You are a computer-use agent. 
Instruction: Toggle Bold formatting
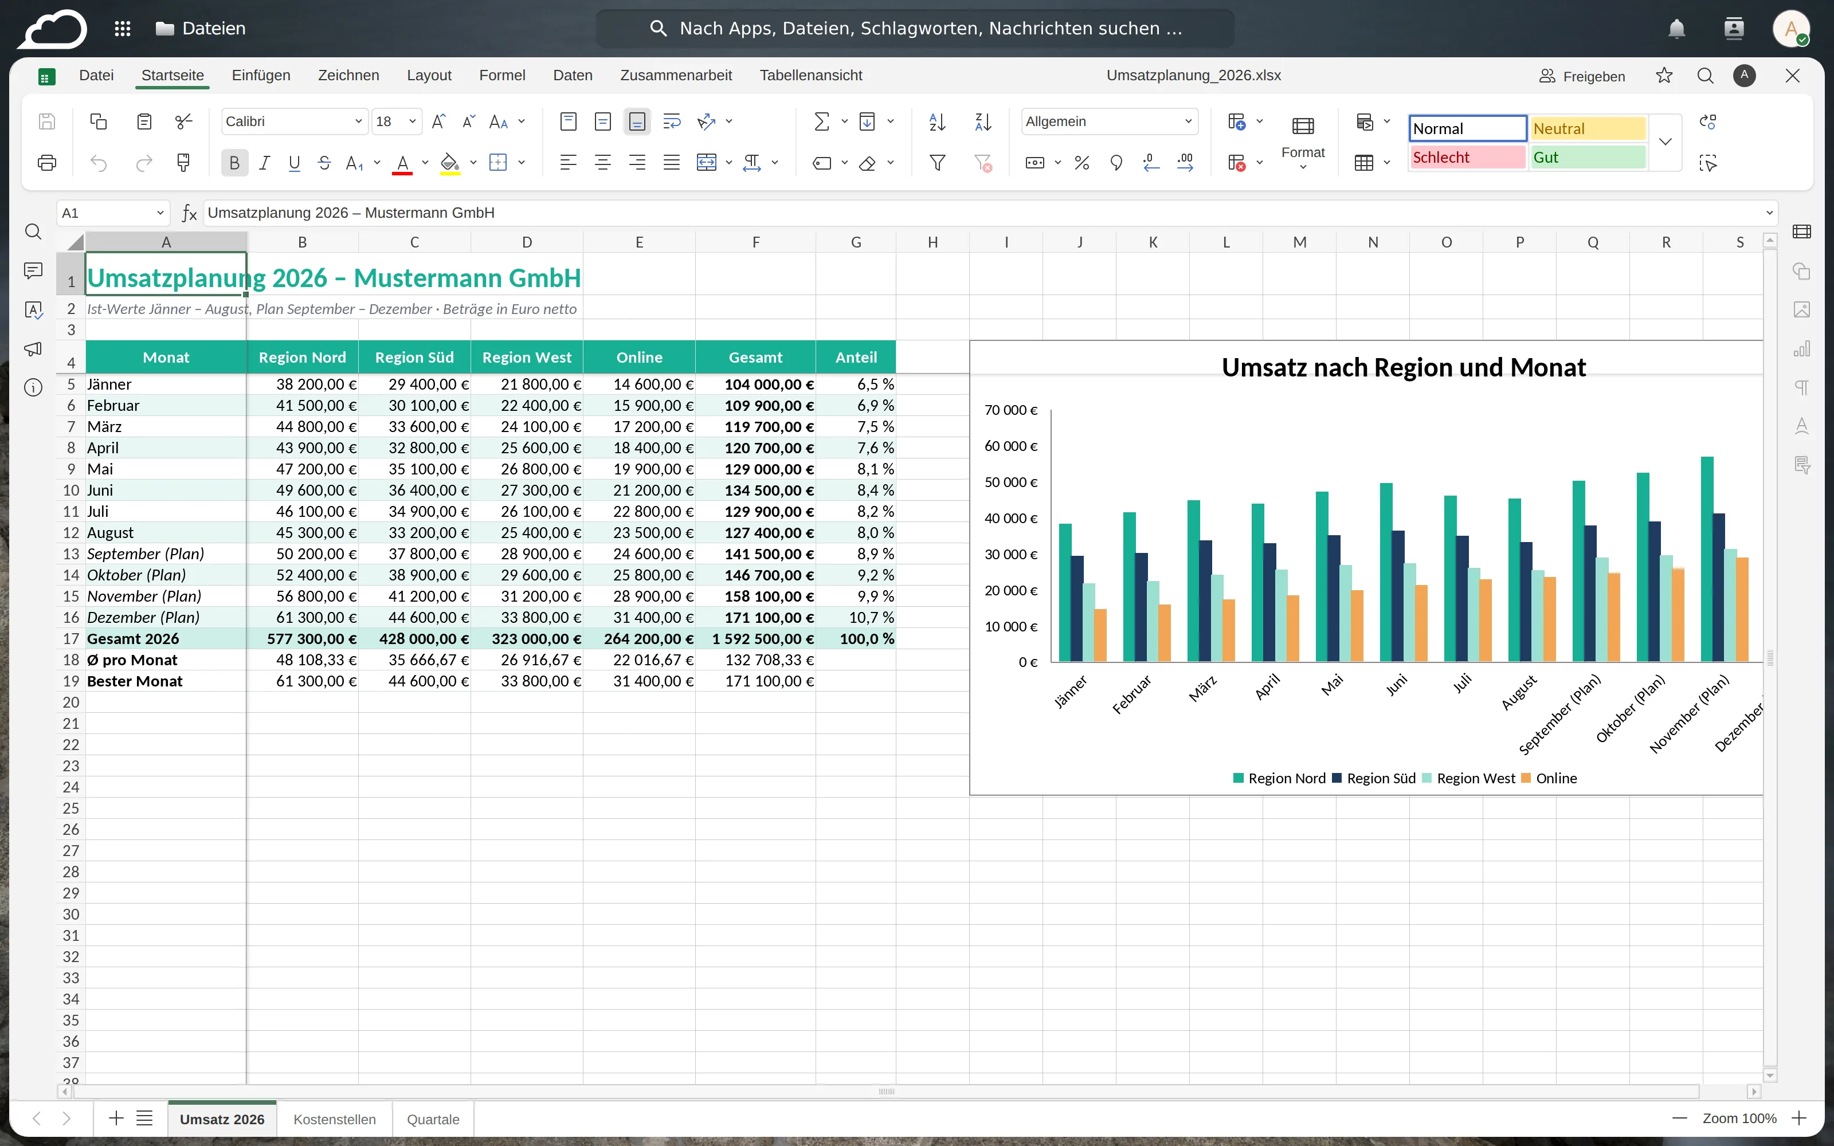pyautogui.click(x=234, y=163)
